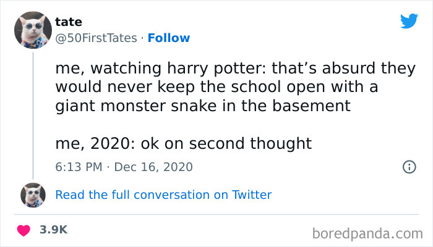Click the horizontal divider above the likes
Image resolution: width=433 pixels, height=247 pixels.
click(216, 214)
